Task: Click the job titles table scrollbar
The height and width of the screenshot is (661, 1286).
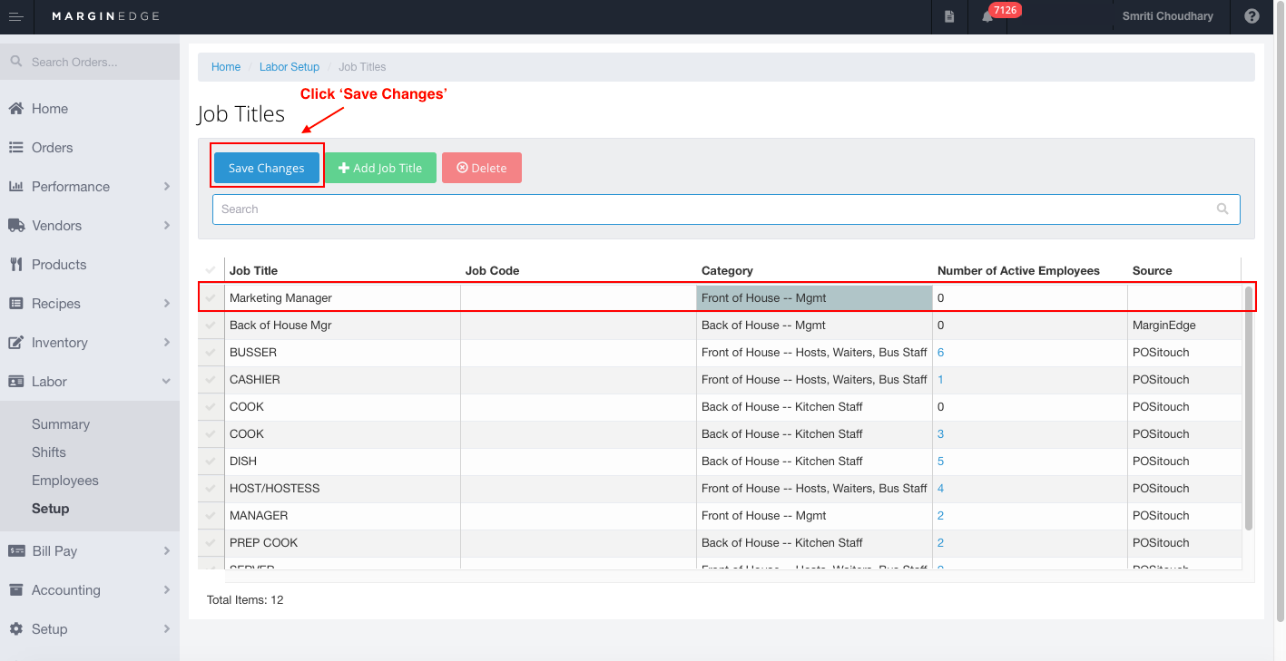Action: tap(1249, 408)
